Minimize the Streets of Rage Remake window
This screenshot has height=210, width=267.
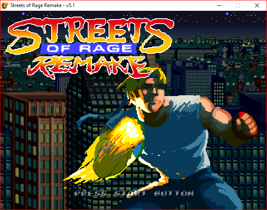(218, 5)
